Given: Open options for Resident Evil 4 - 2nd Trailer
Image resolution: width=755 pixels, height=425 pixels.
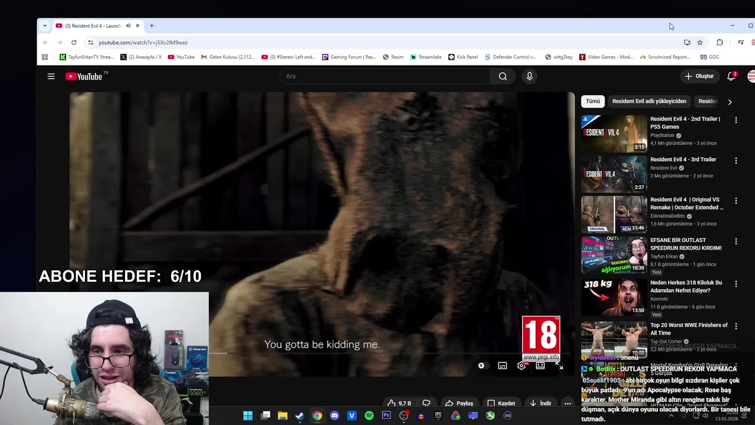Looking at the screenshot, I should click(736, 120).
